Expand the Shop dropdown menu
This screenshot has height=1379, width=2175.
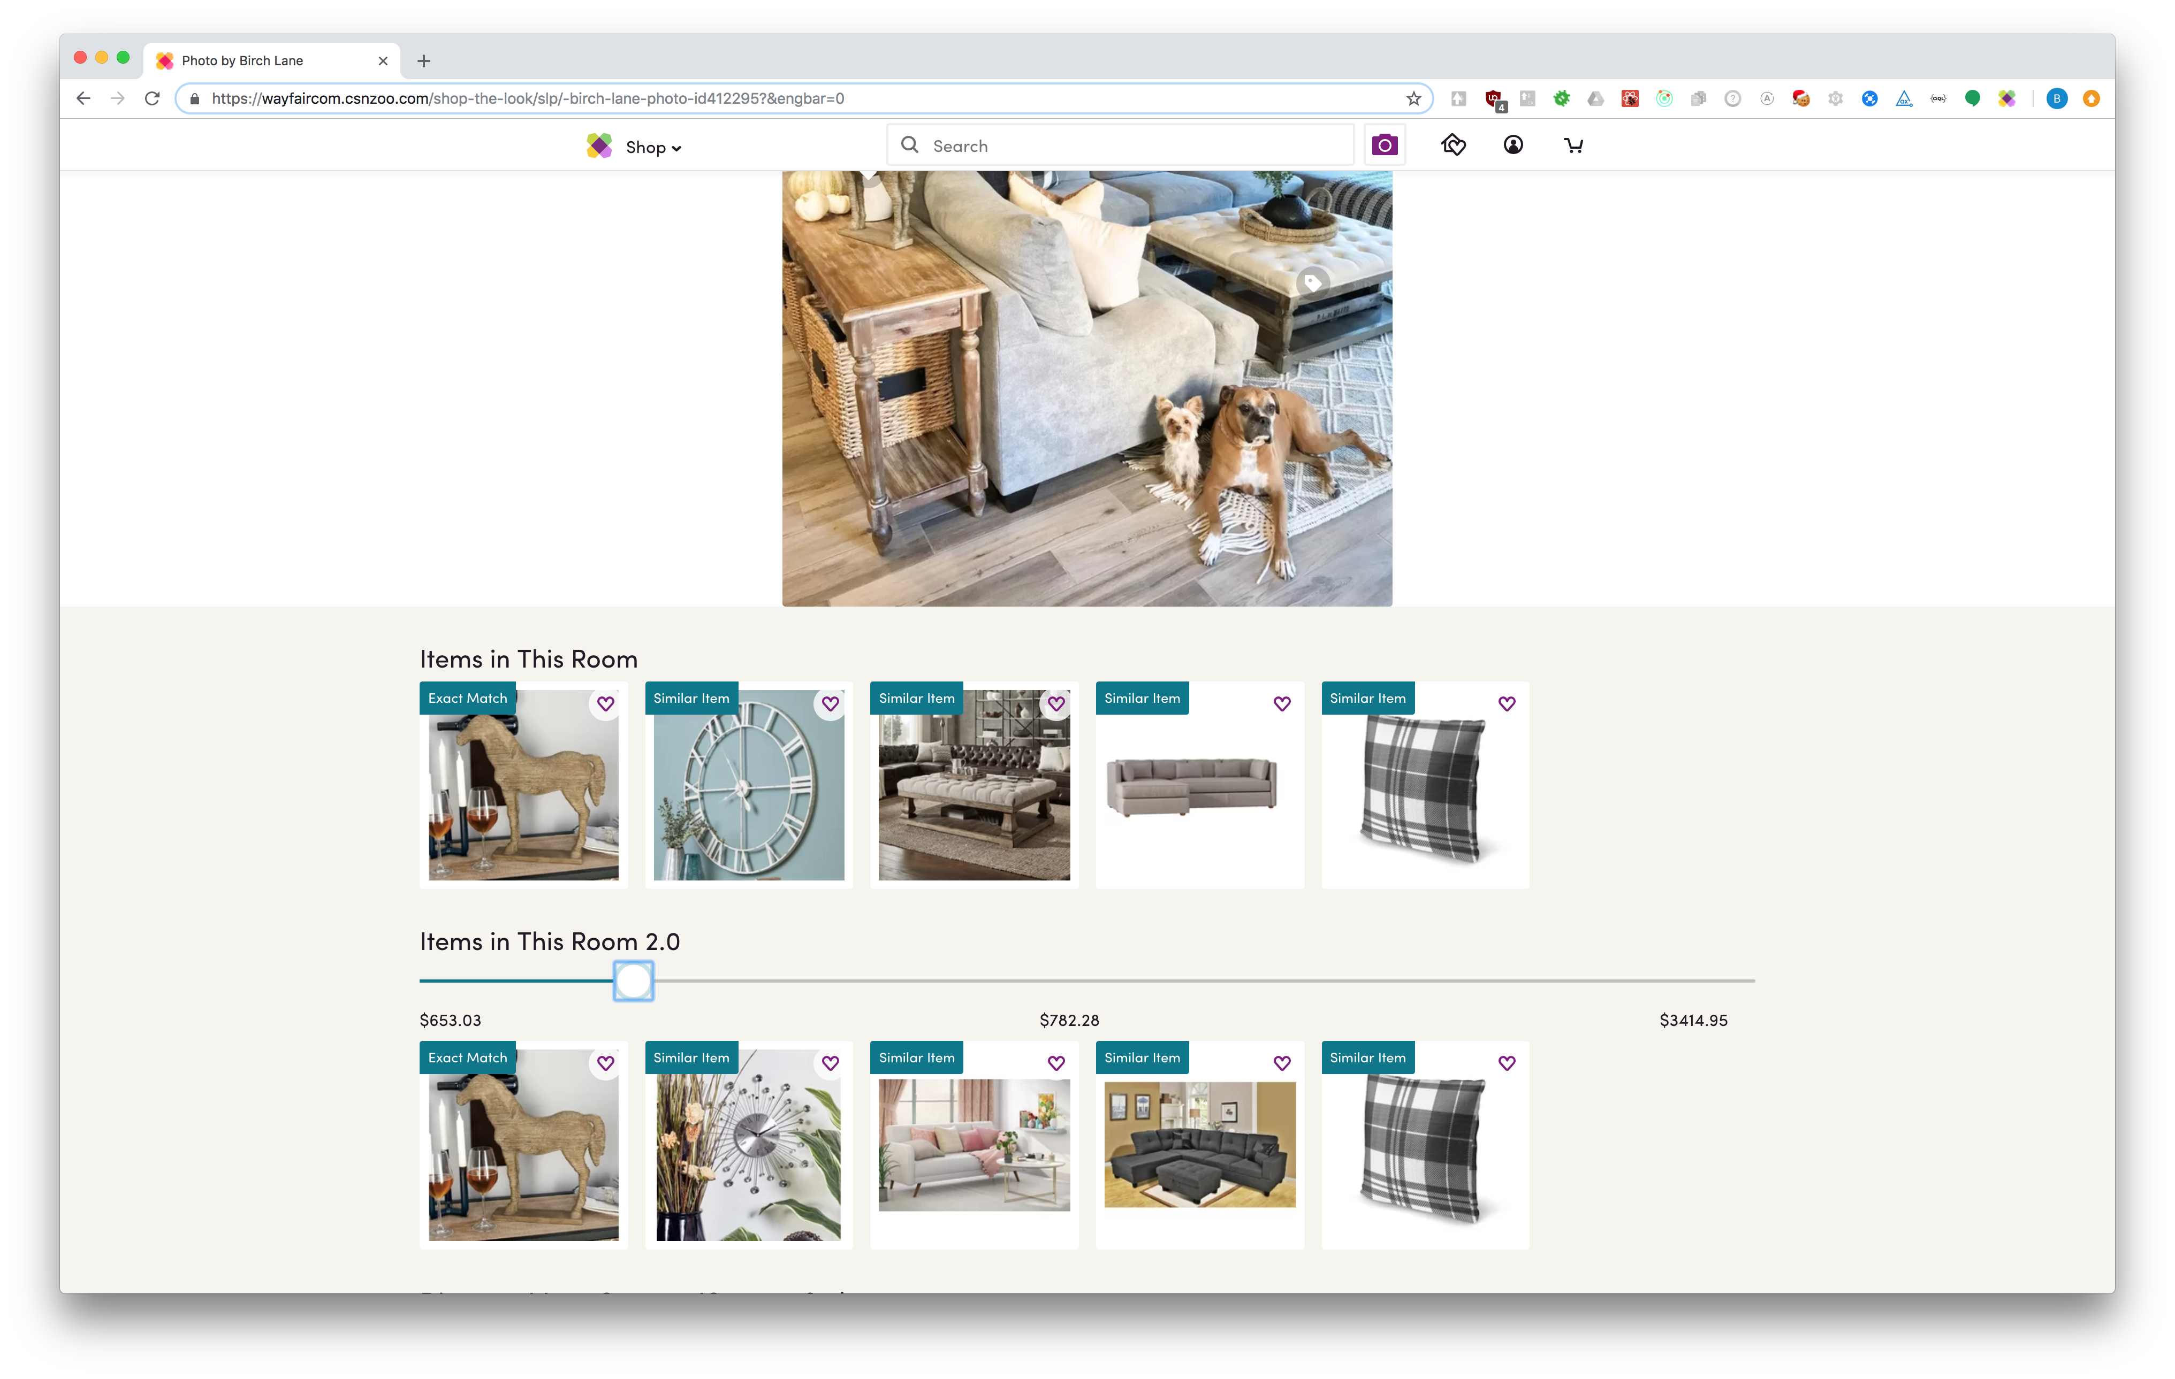click(652, 147)
